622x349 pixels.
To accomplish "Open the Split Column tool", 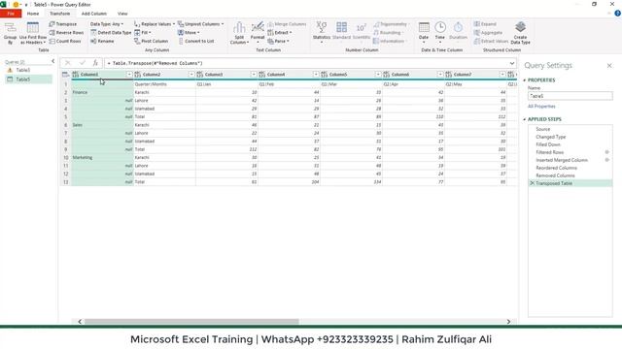I will pyautogui.click(x=239, y=33).
